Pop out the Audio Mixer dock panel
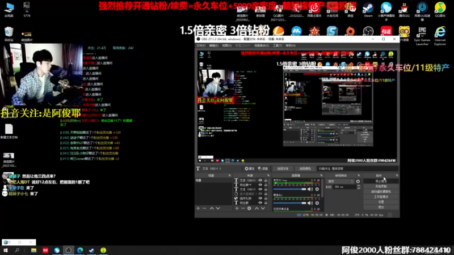This screenshot has width=454, height=255. tap(321, 176)
